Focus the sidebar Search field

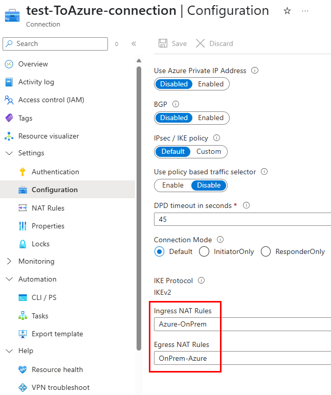[x=55, y=44]
